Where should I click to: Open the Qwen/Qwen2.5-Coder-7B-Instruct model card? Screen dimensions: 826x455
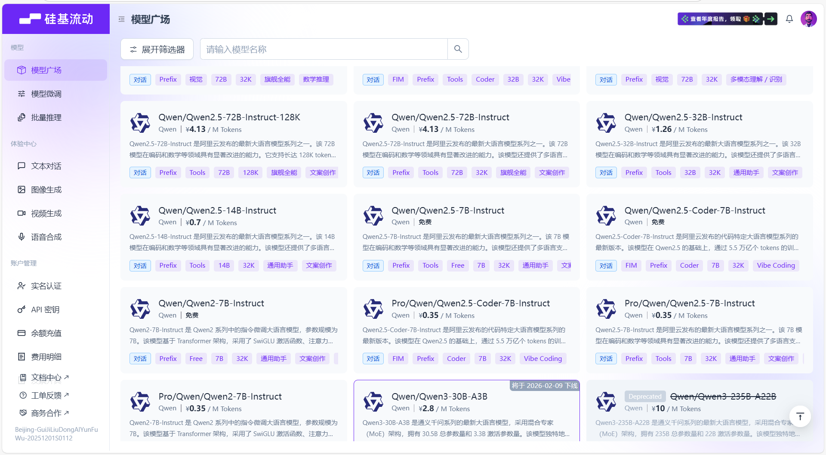[694, 211]
